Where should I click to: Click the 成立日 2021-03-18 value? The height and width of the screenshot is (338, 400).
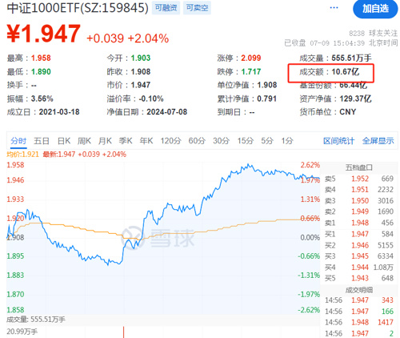59,112
